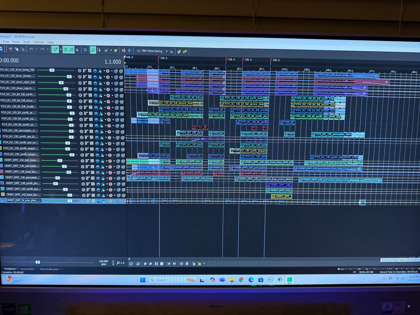Viewport: 420px width, 315px height.
Task: Expand the Undo history dropdown arrow
Action: point(36,49)
